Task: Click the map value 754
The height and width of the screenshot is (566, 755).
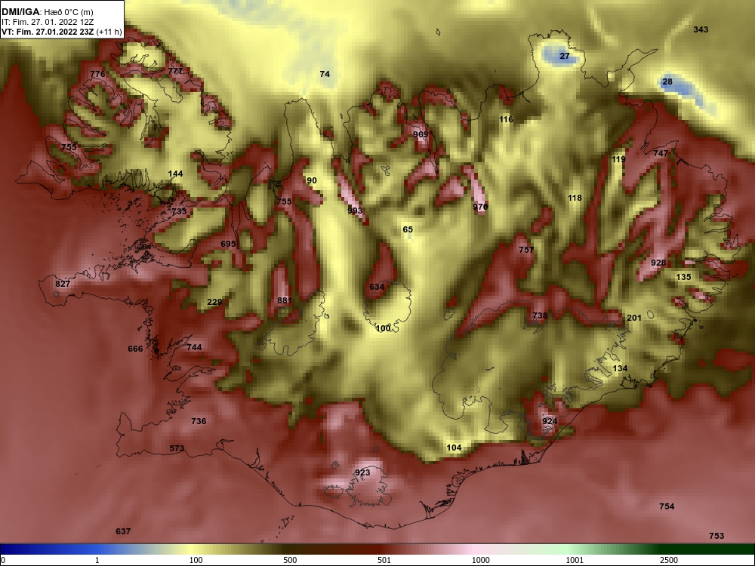Action: click(x=667, y=506)
